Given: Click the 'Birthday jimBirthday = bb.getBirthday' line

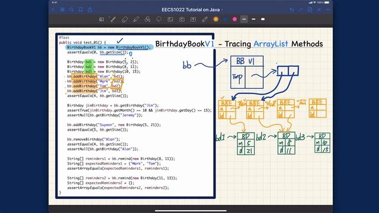Looking at the screenshot, I should coord(113,105).
